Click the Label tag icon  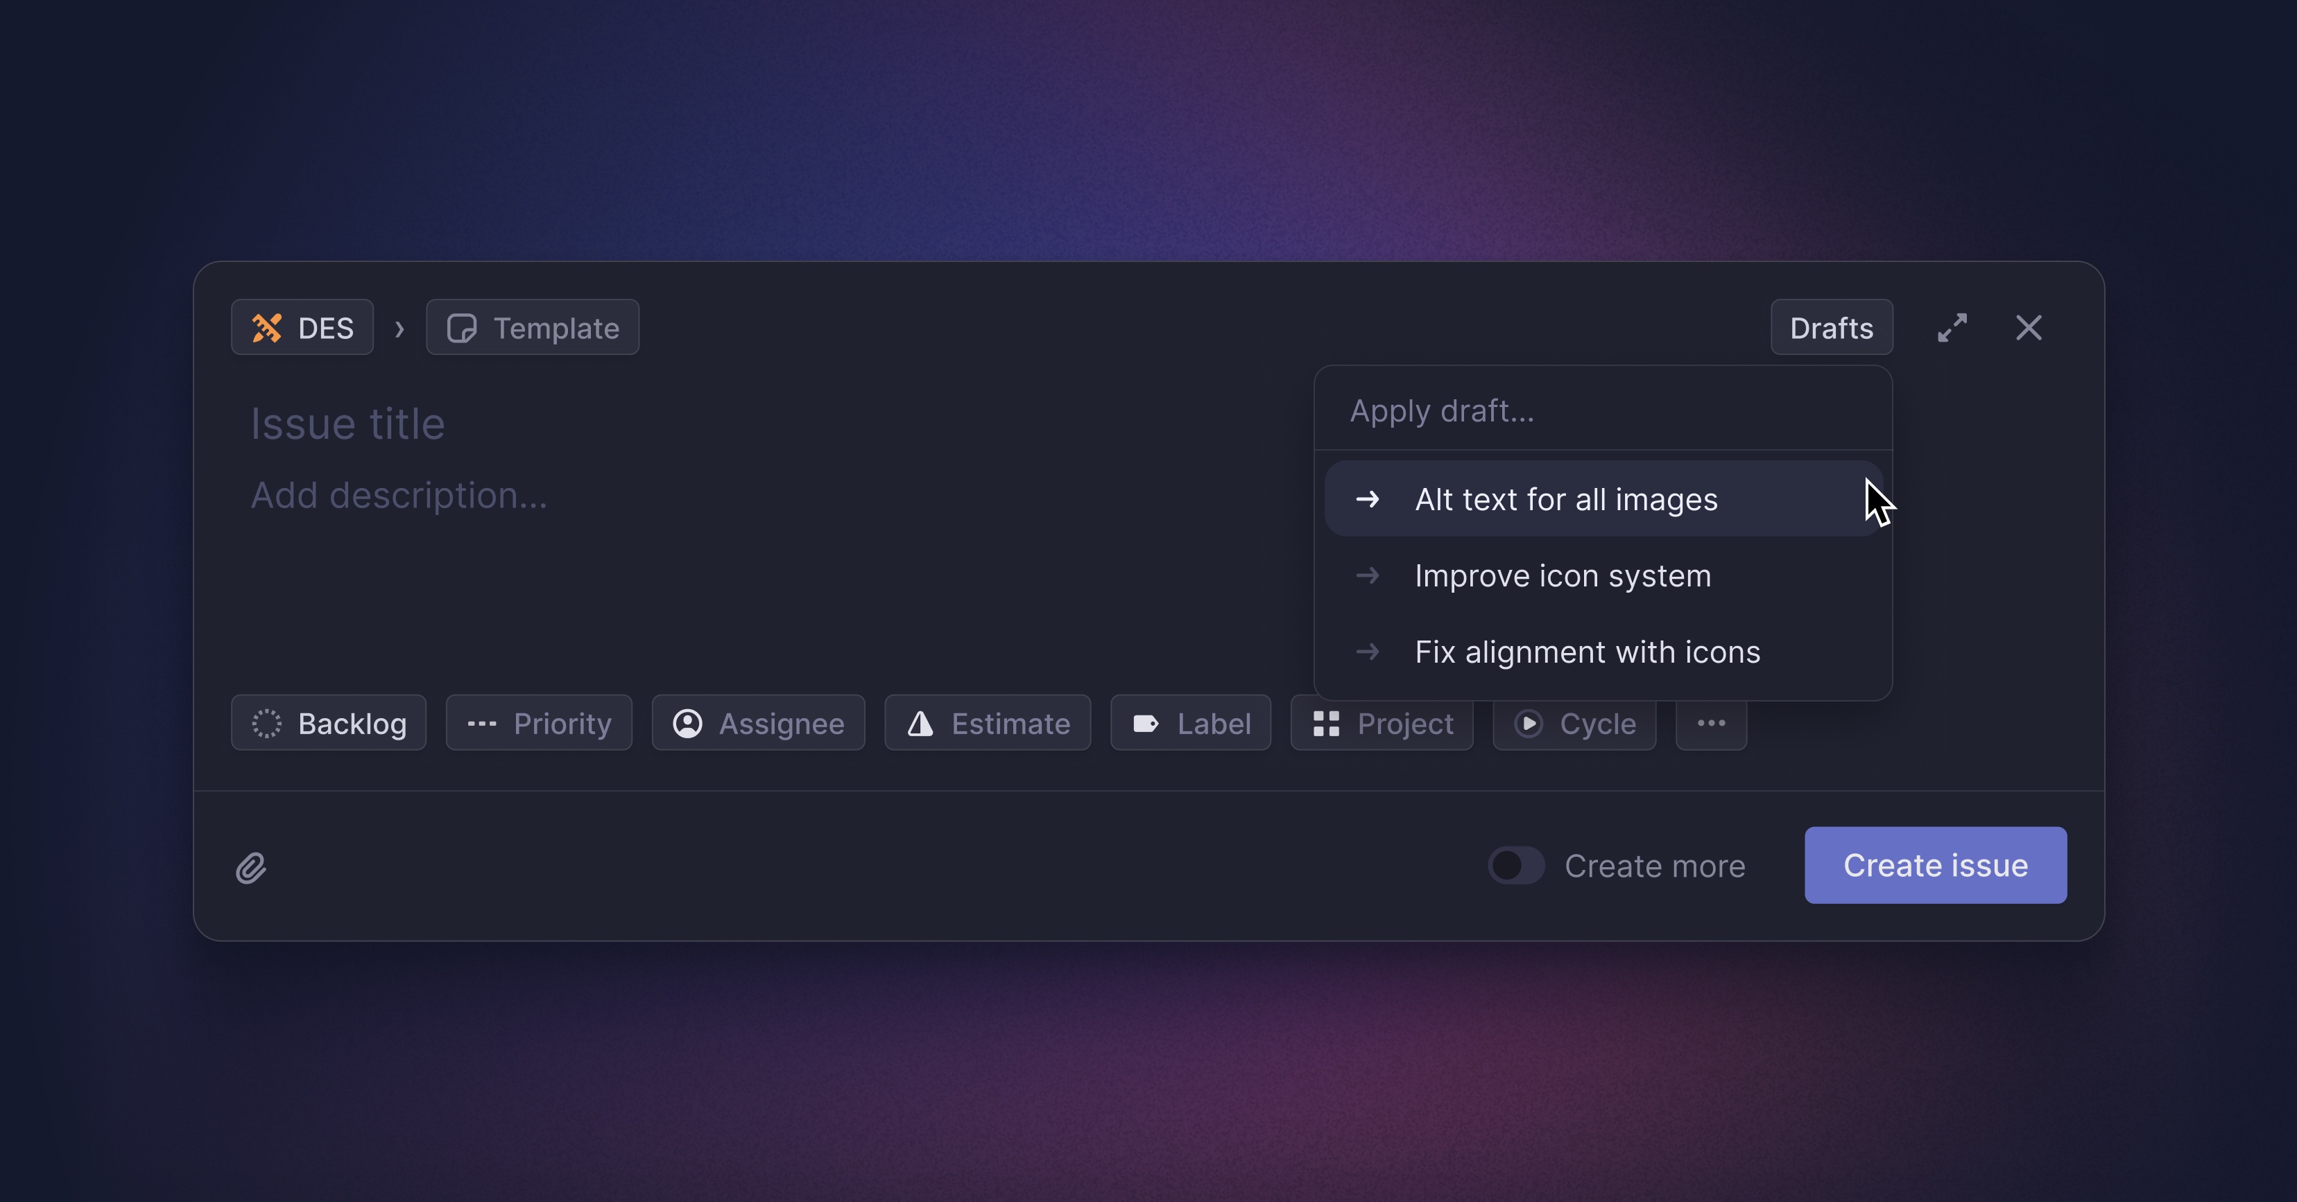coord(1146,722)
